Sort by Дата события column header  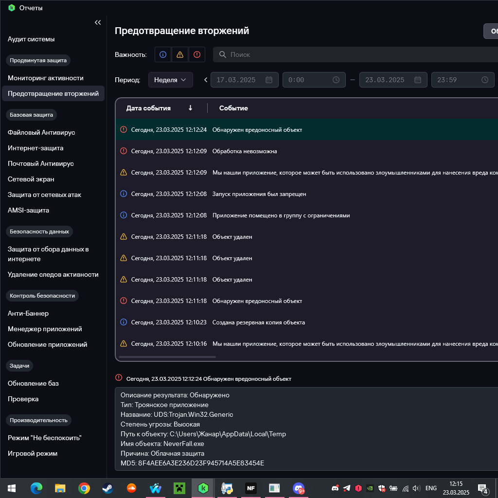pos(148,108)
